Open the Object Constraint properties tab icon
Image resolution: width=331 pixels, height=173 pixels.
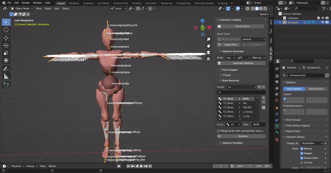coord(277,120)
